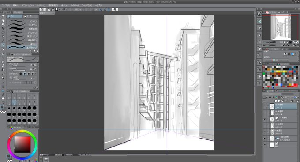Click the Open file icon in command bar

(x=52, y=9)
